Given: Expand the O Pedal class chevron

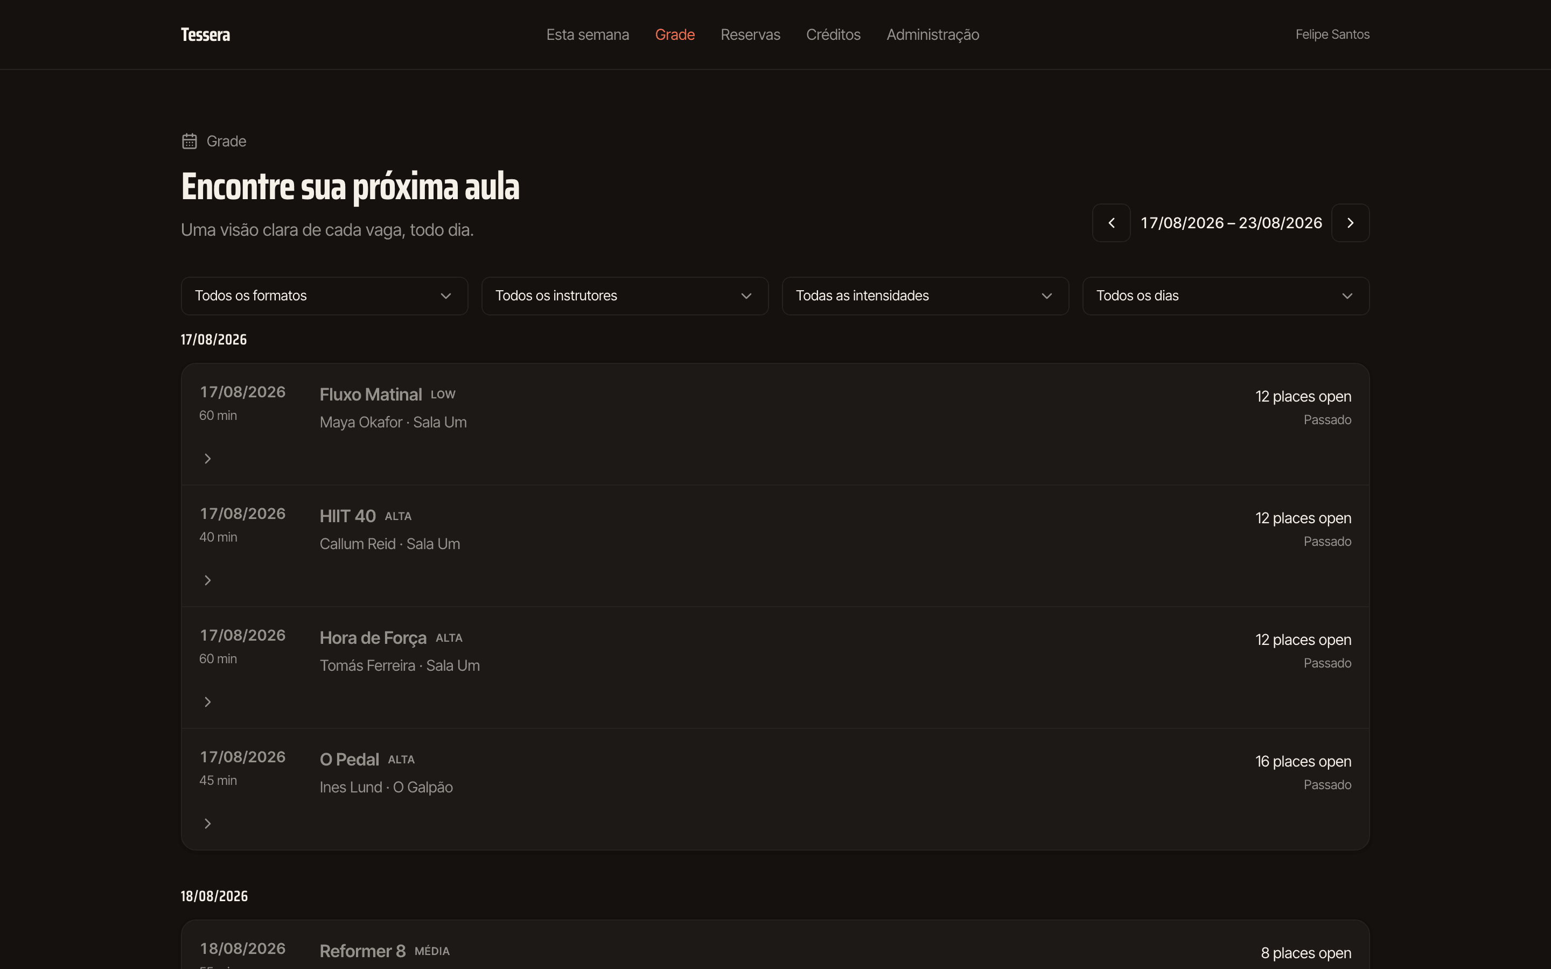Looking at the screenshot, I should (x=207, y=824).
